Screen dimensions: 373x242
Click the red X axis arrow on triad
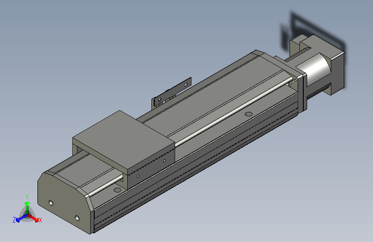[x=34, y=218]
